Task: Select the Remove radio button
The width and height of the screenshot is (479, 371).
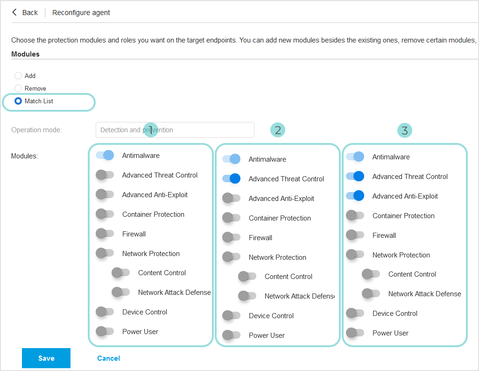Action: (18, 88)
